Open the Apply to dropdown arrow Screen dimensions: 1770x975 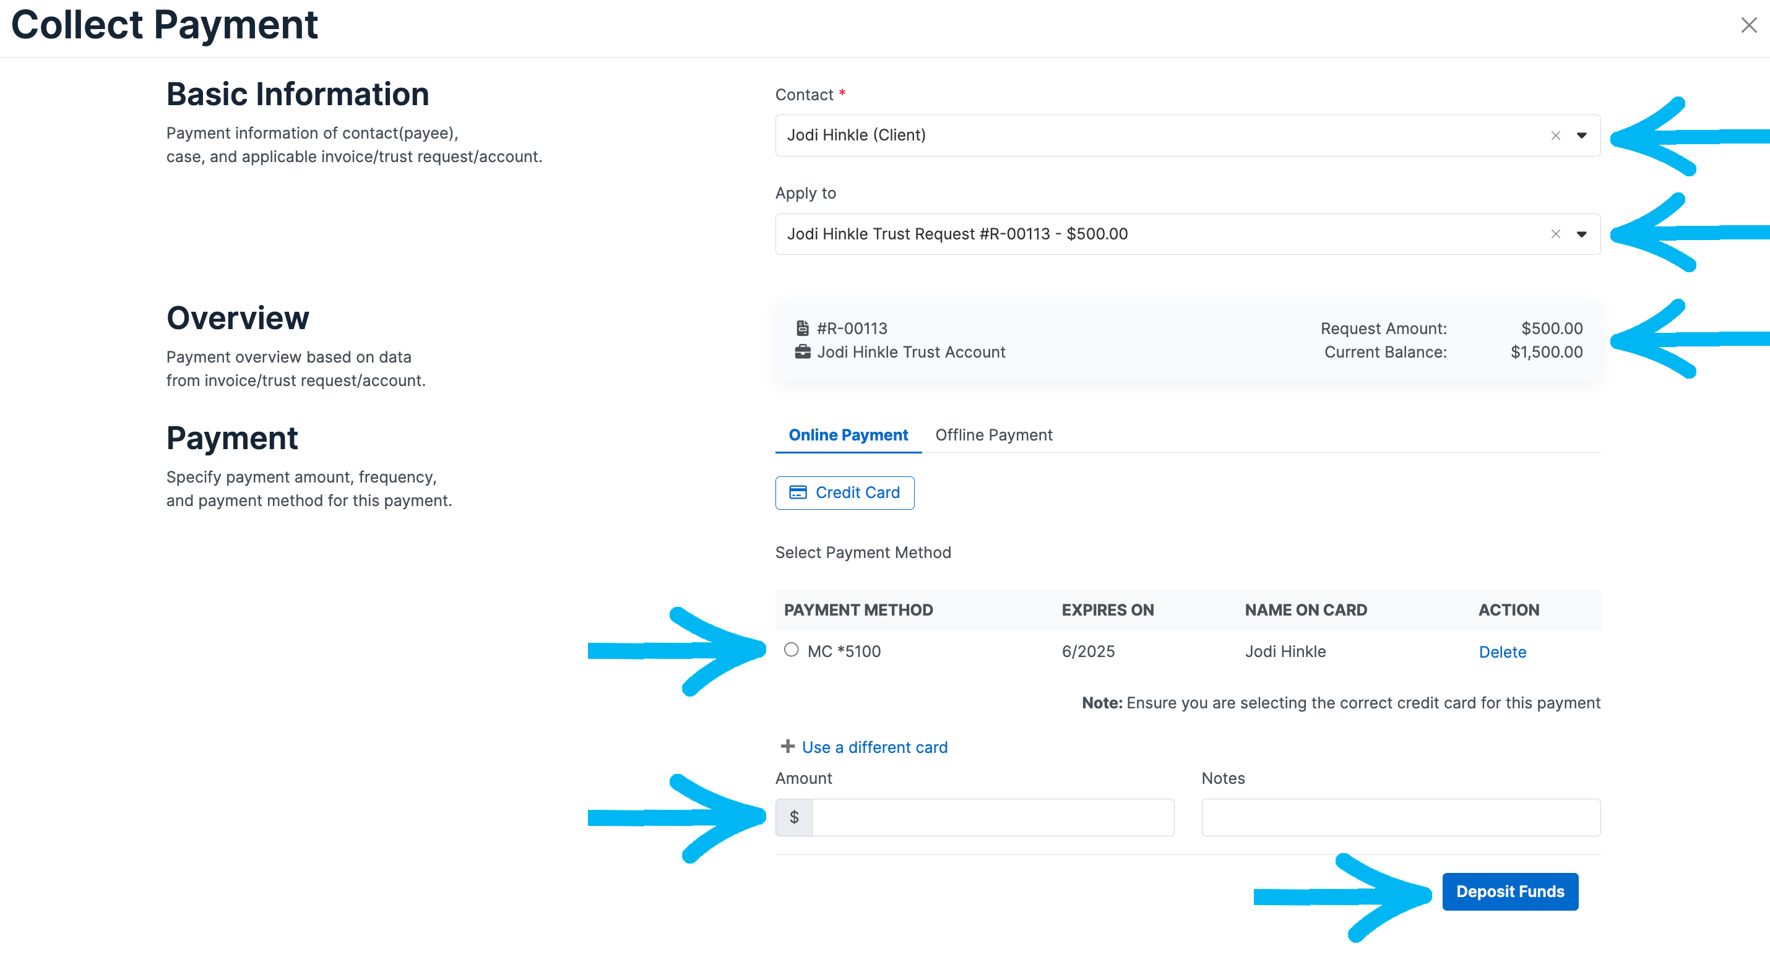coord(1581,234)
